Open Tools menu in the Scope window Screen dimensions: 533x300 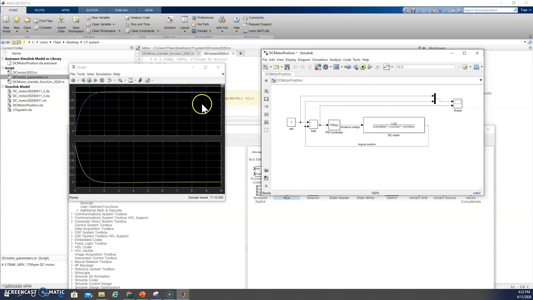coord(81,74)
